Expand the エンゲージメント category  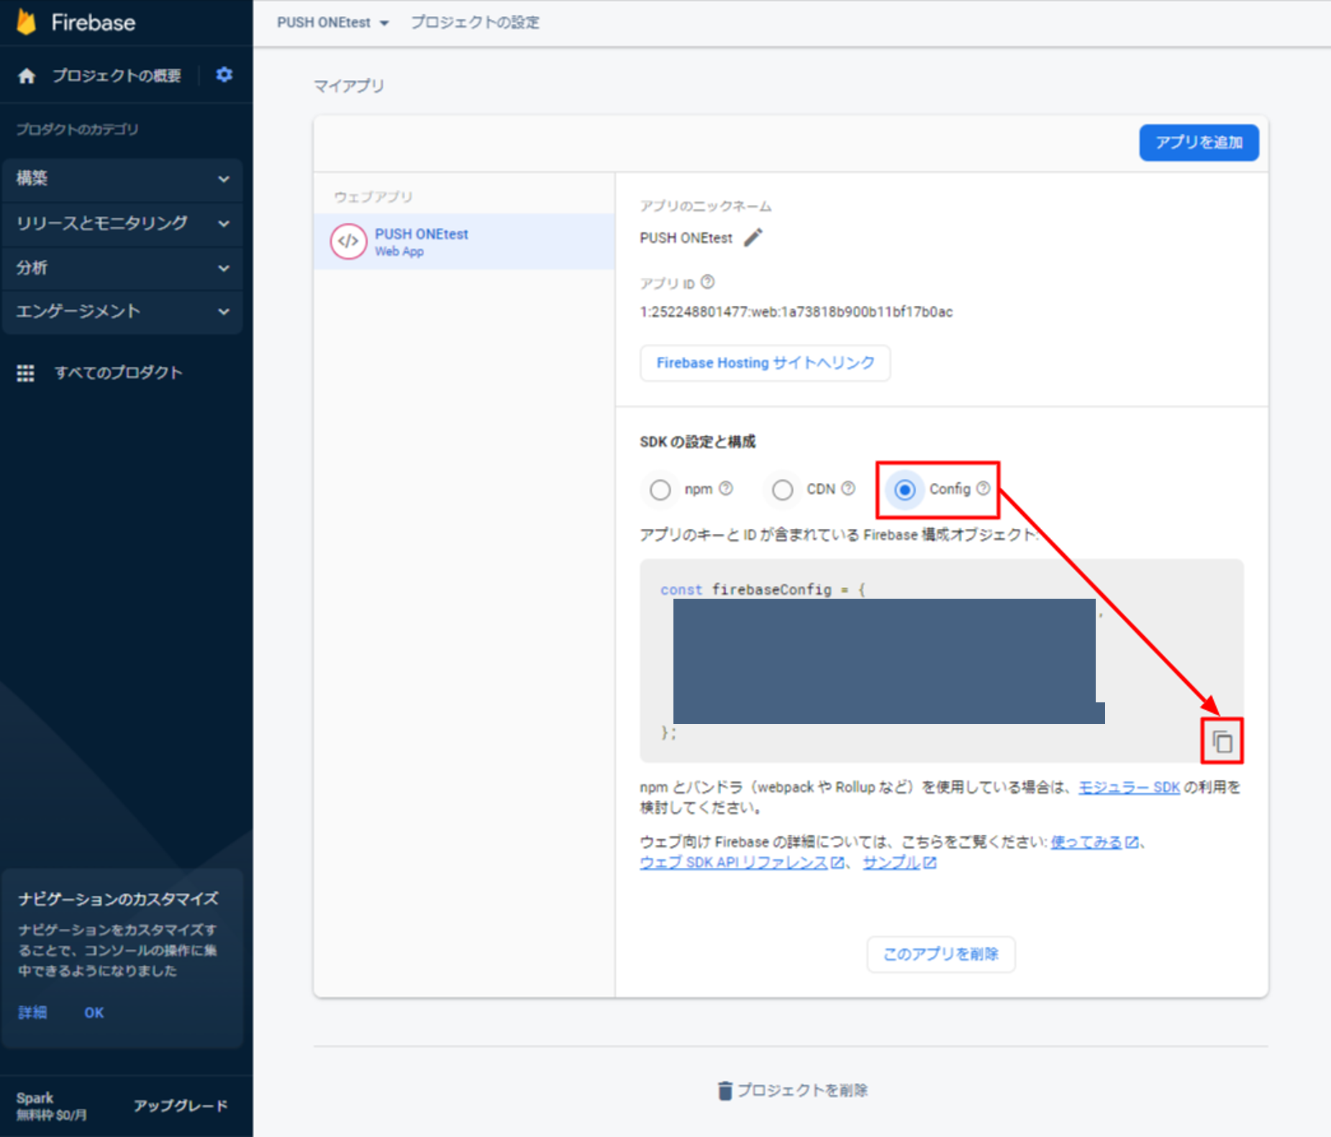click(x=123, y=312)
